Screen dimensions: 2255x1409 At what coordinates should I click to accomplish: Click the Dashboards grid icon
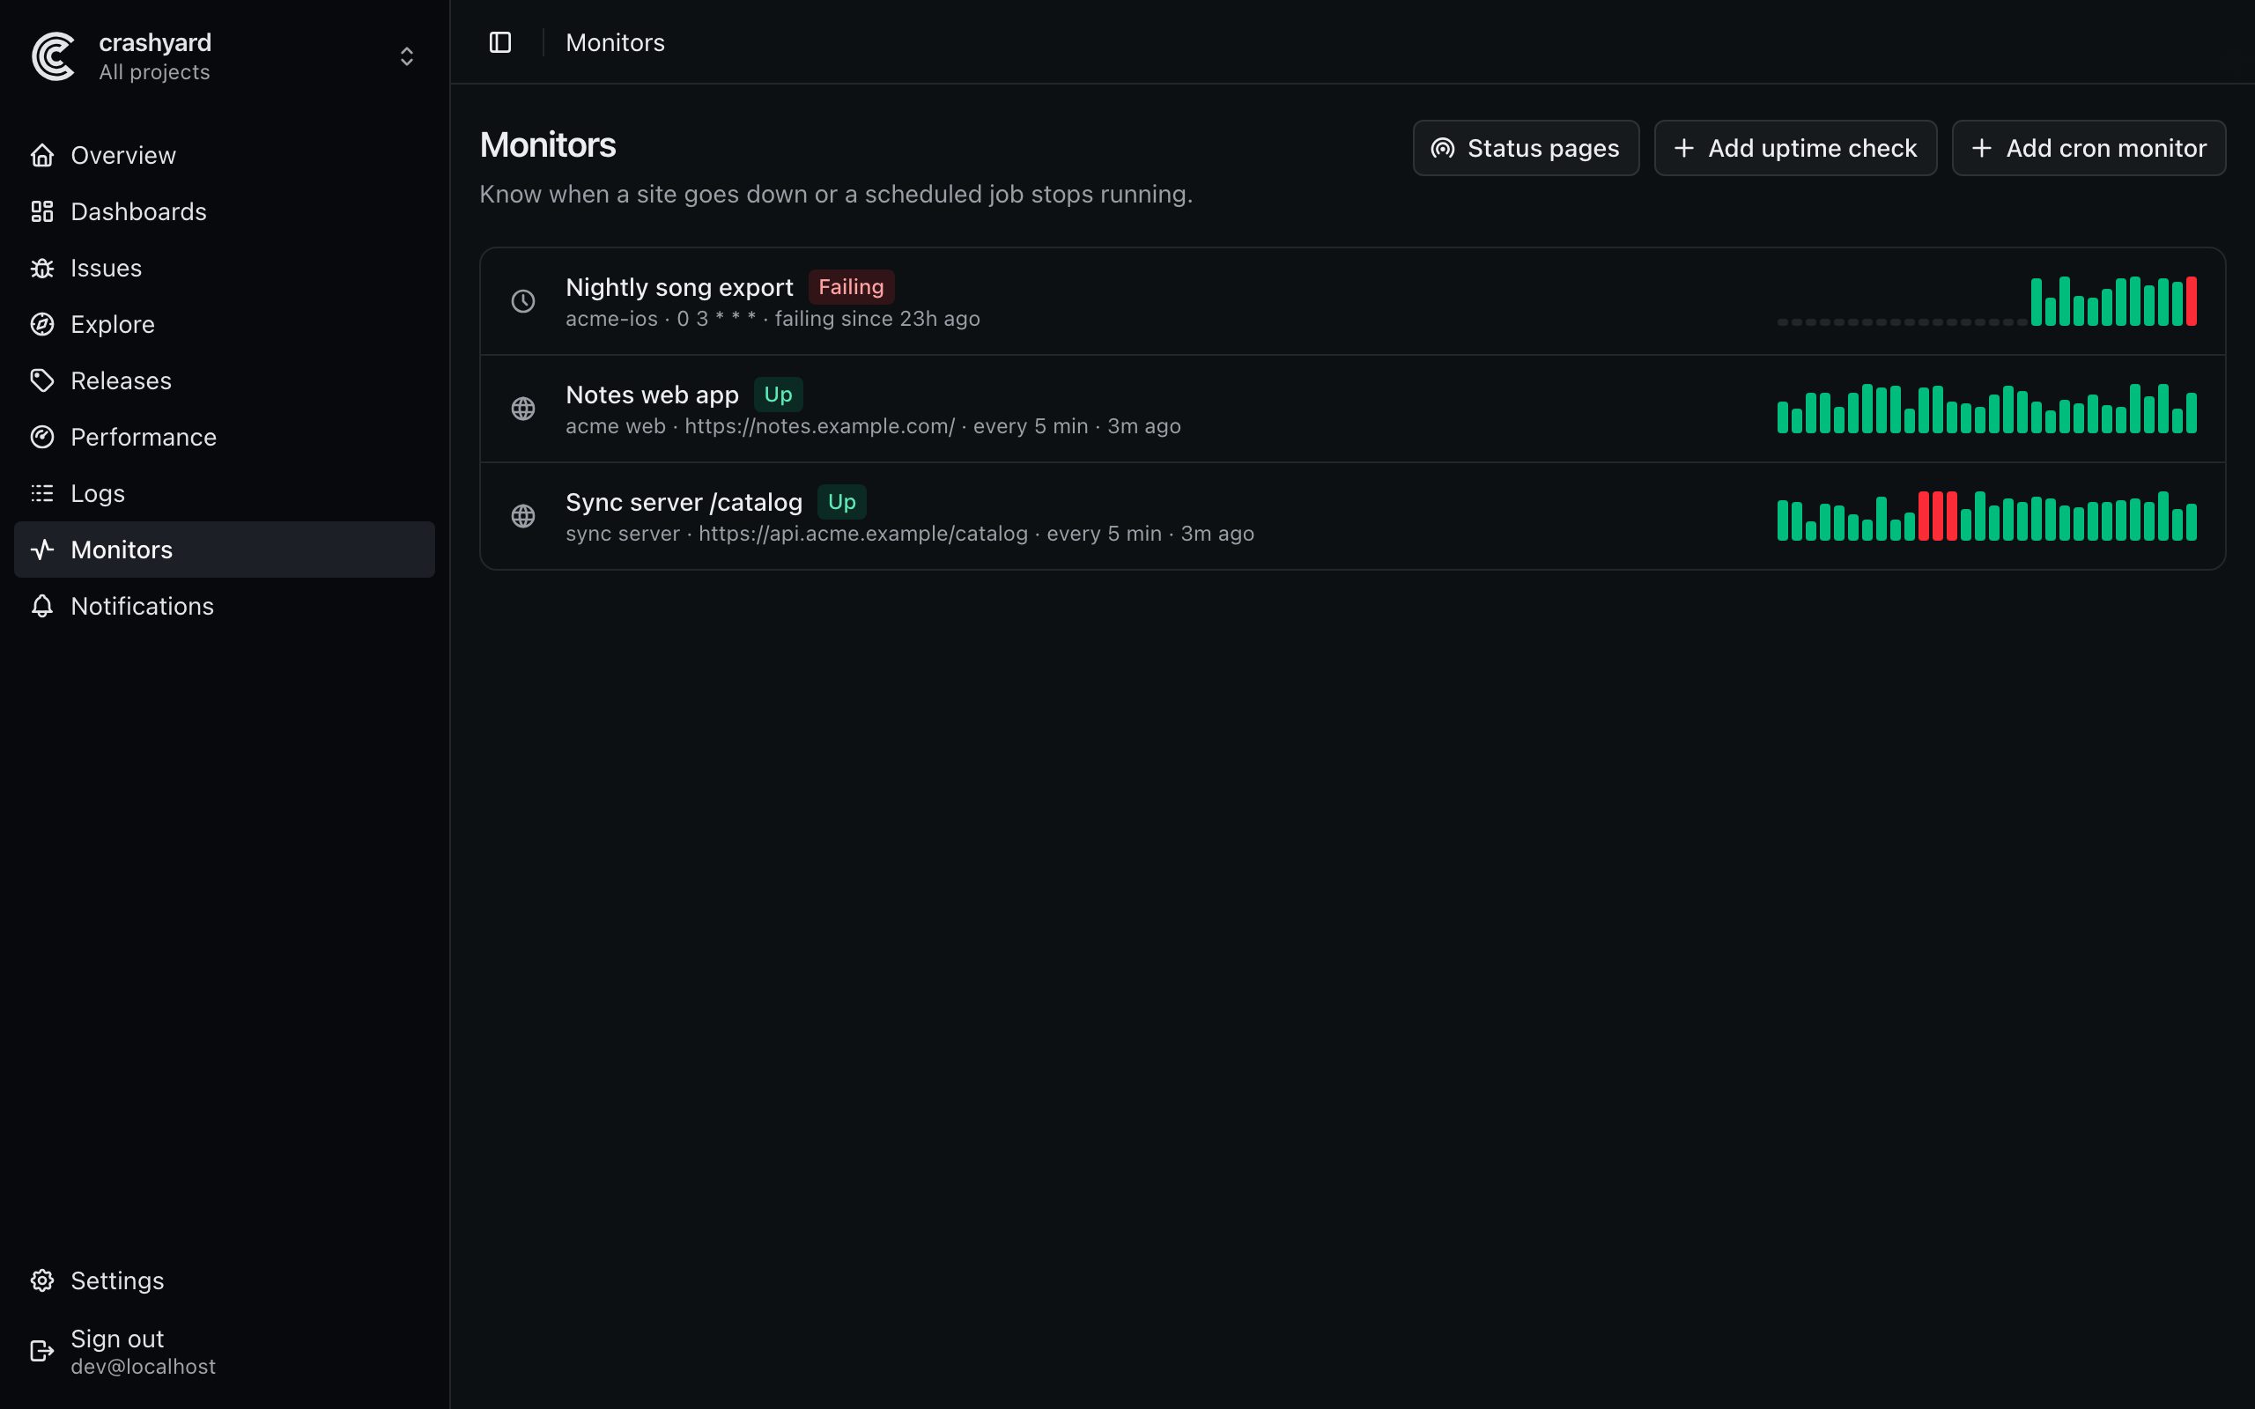click(x=42, y=211)
